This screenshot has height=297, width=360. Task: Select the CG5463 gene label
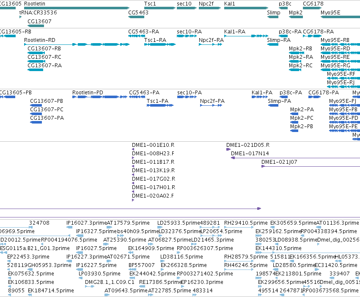(x=138, y=12)
